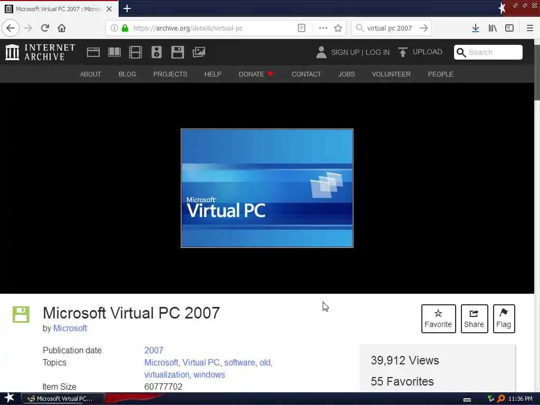Open the taskbar start star button
The image size is (540, 405).
pos(9,398)
